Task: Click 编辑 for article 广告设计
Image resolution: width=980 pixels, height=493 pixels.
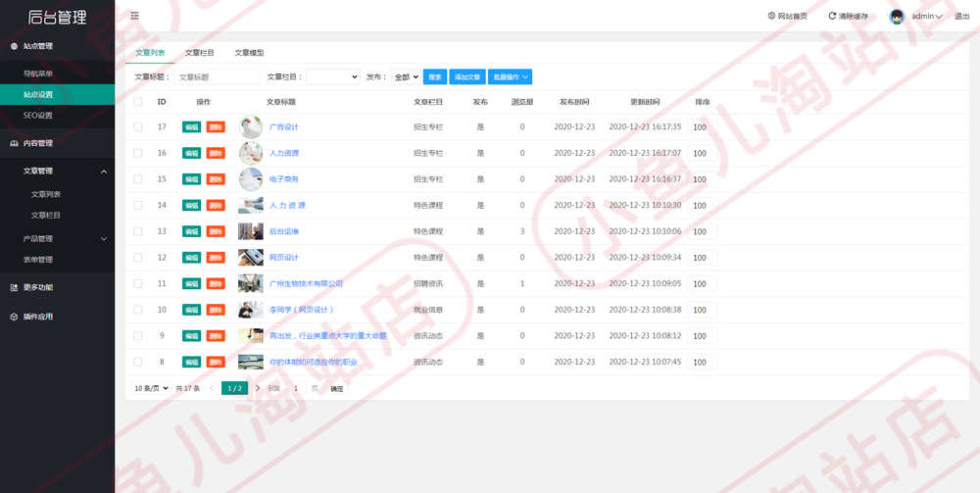Action: click(x=191, y=126)
